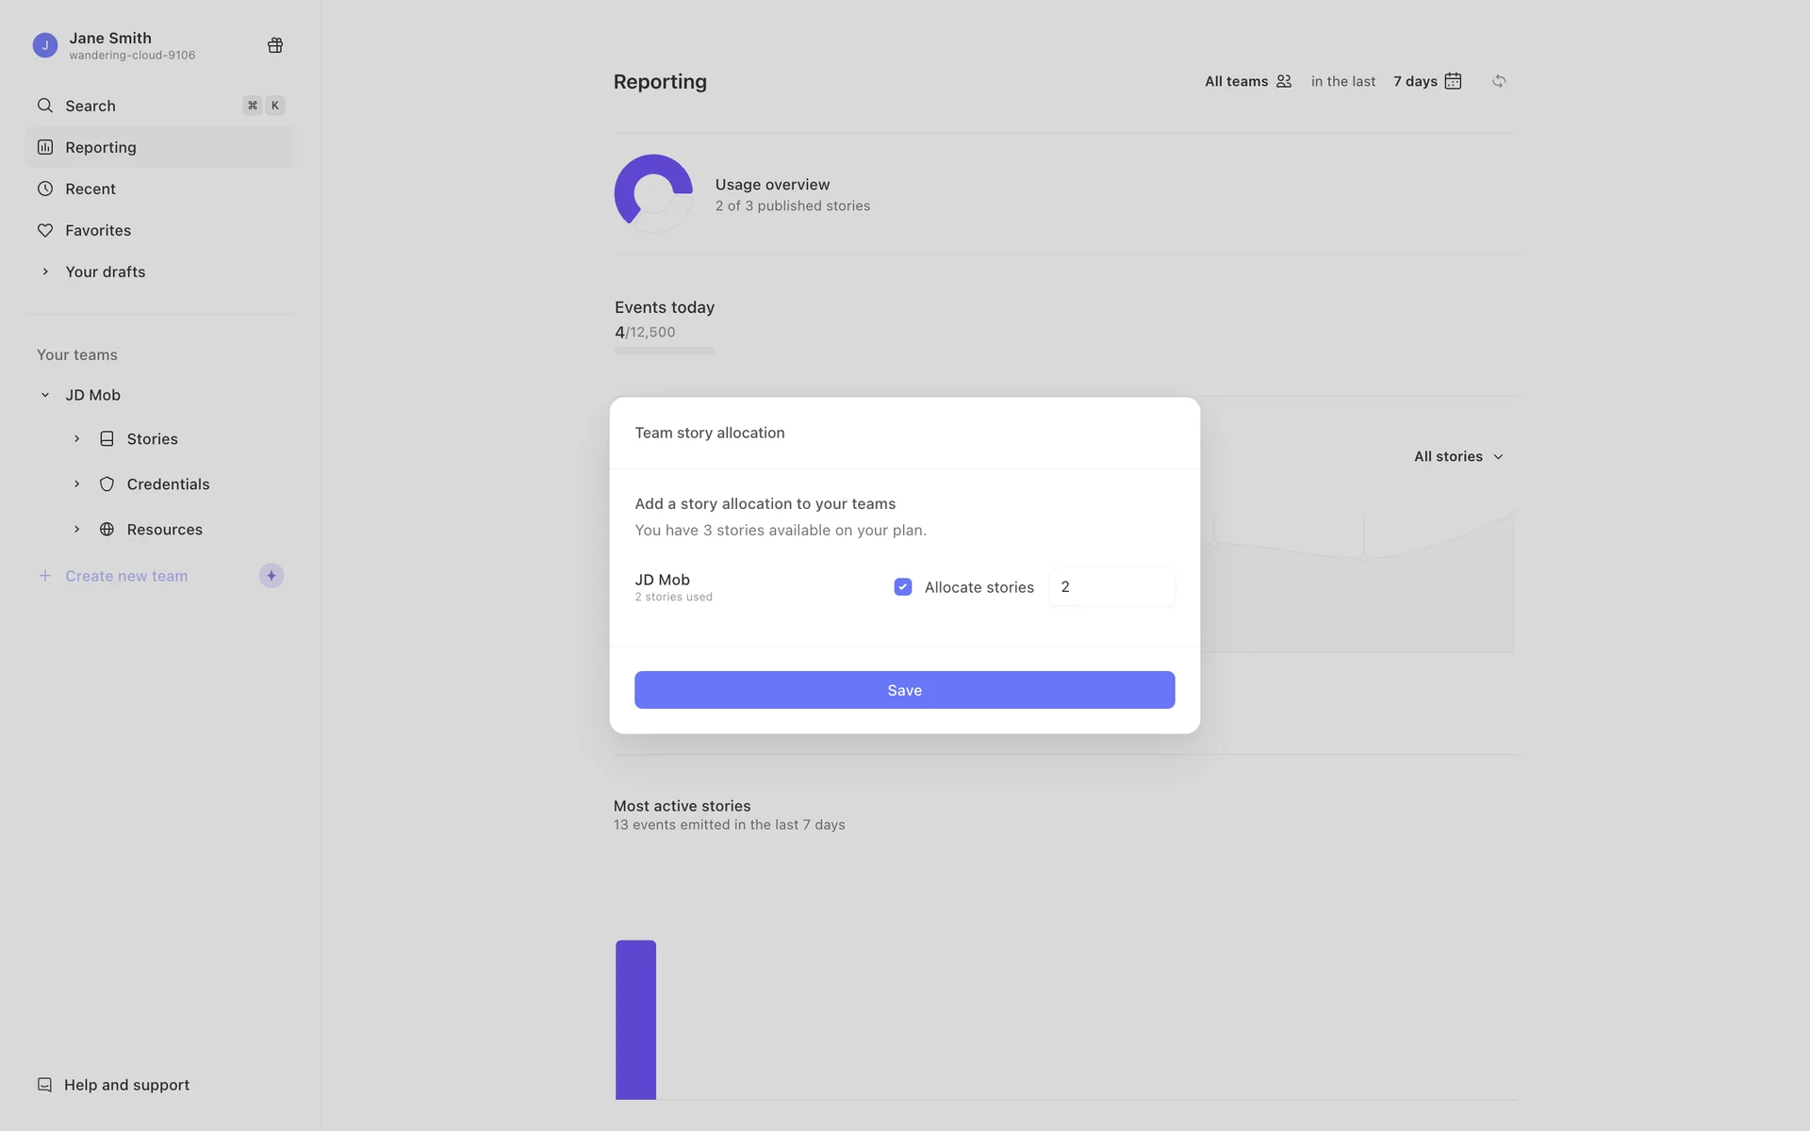
Task: Uncheck the Allocate stories checkbox
Action: pyautogui.click(x=902, y=587)
